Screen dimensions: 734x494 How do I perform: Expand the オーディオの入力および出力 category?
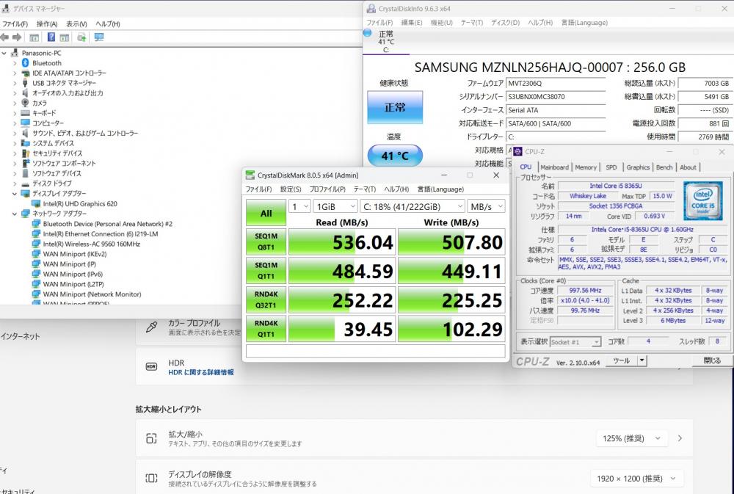point(15,93)
